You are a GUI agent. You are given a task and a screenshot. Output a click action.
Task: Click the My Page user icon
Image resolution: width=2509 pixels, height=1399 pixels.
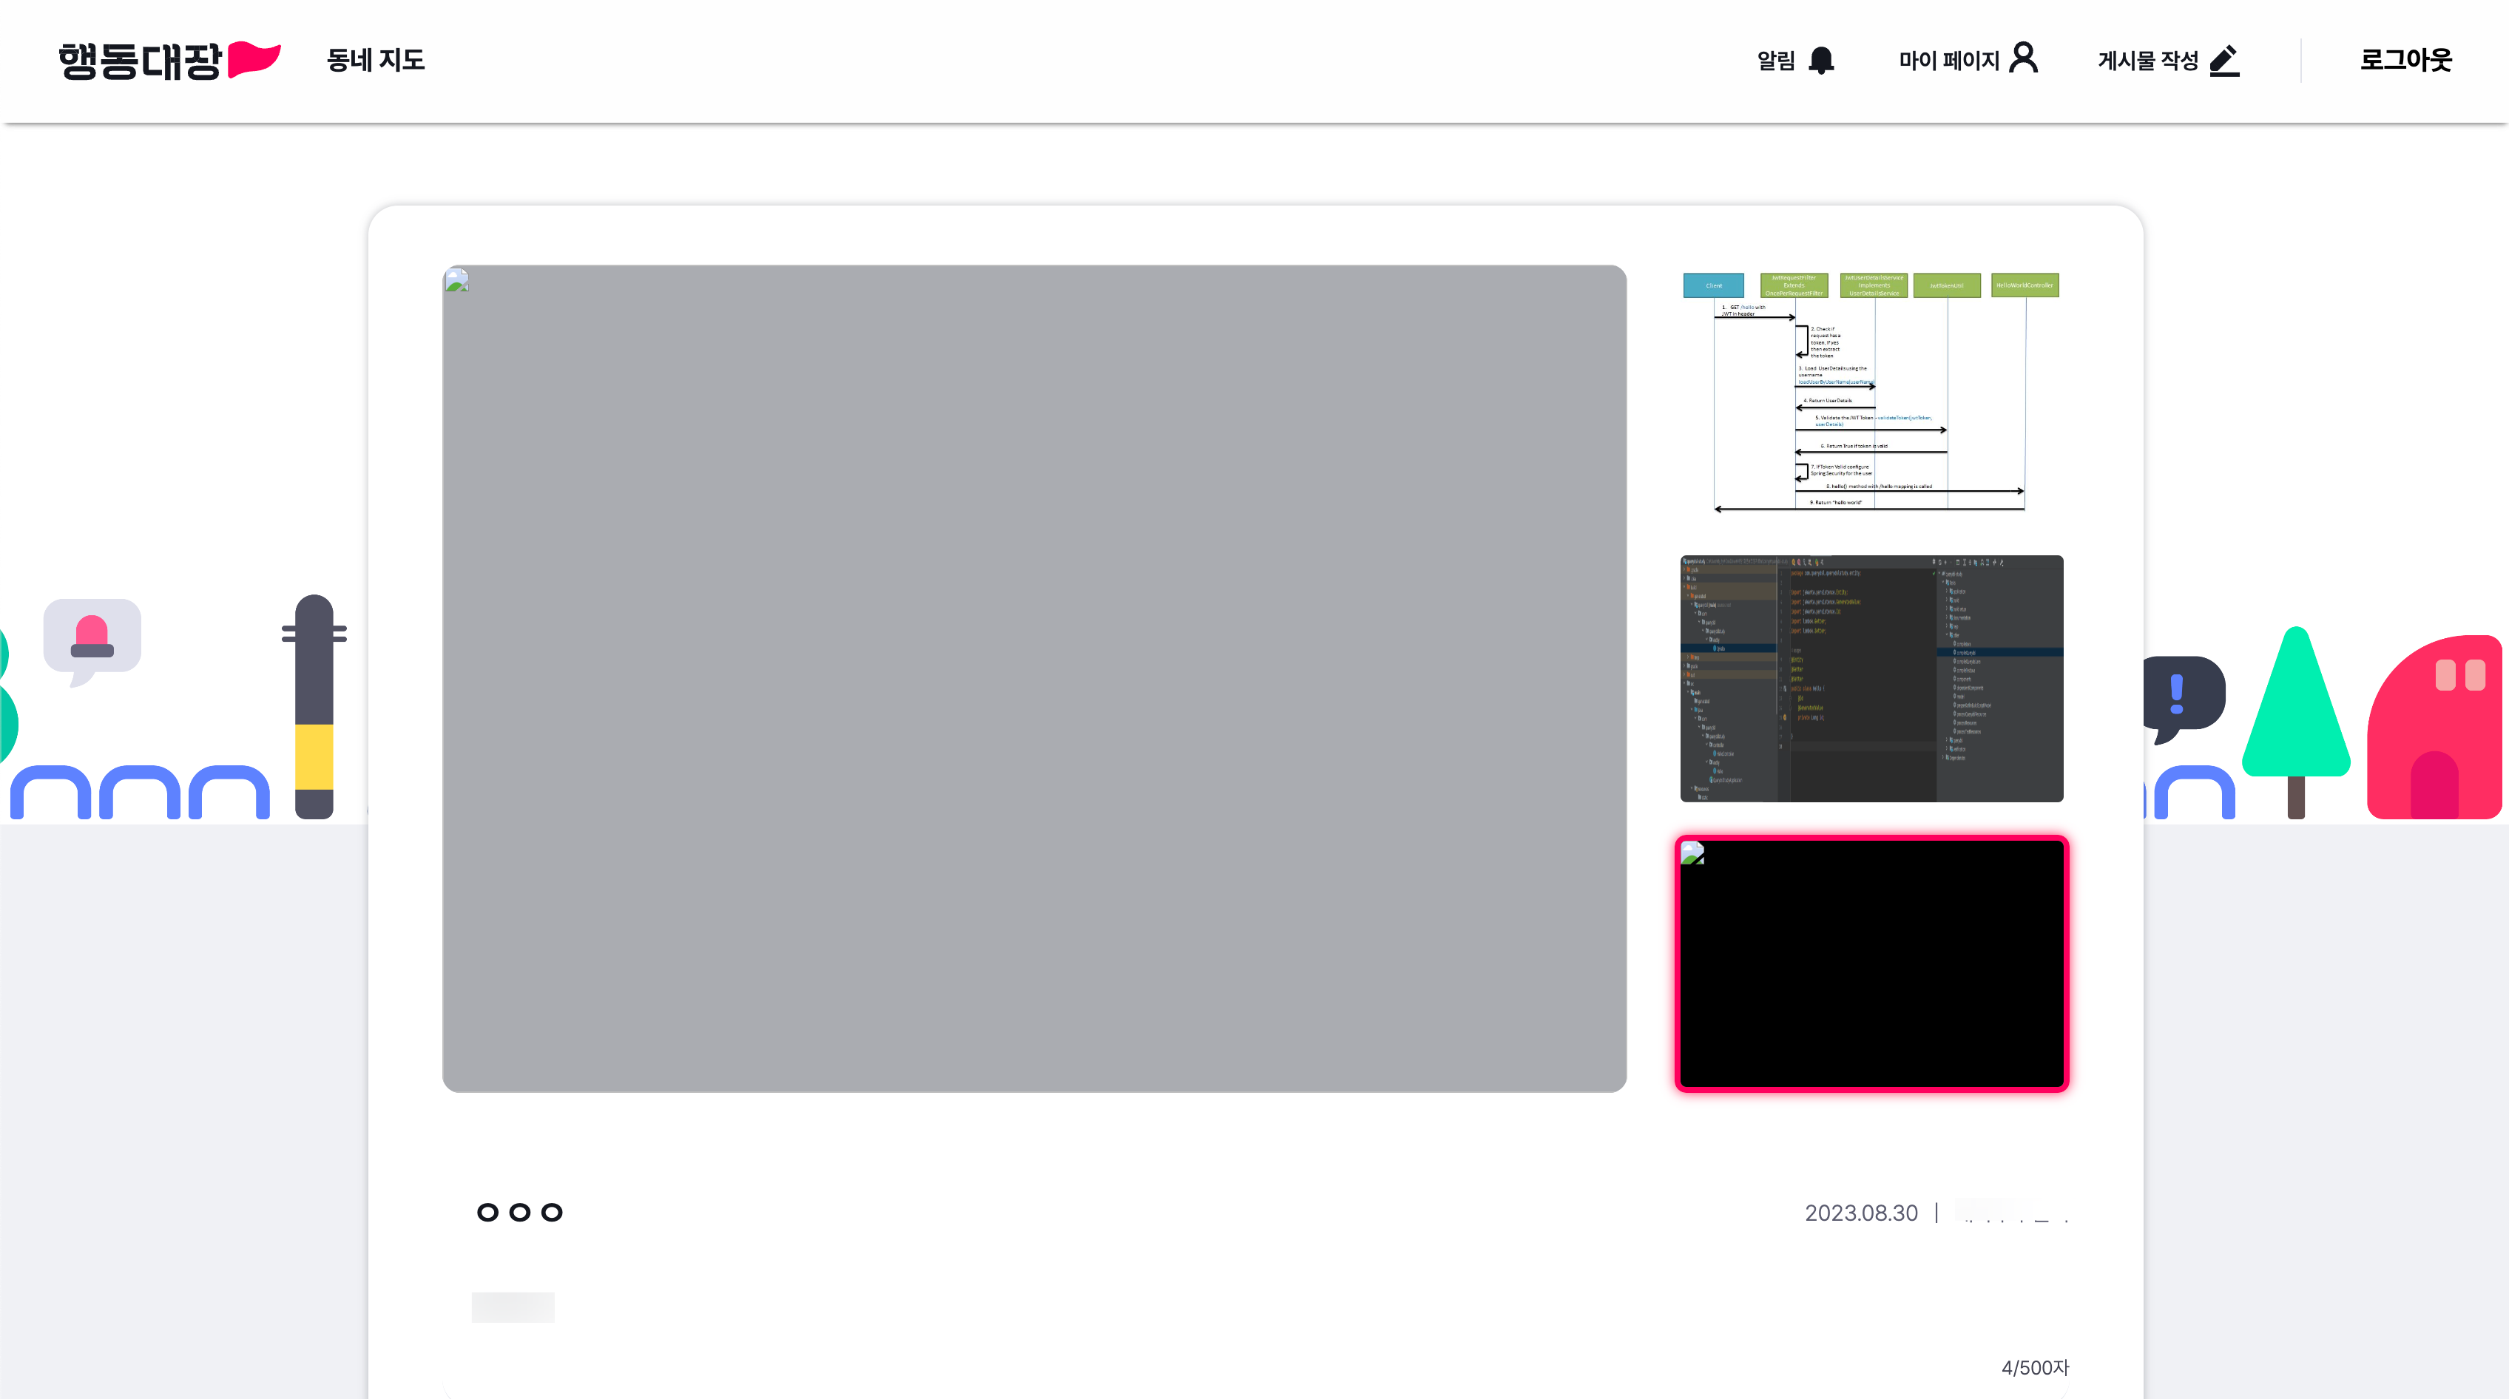[2023, 58]
